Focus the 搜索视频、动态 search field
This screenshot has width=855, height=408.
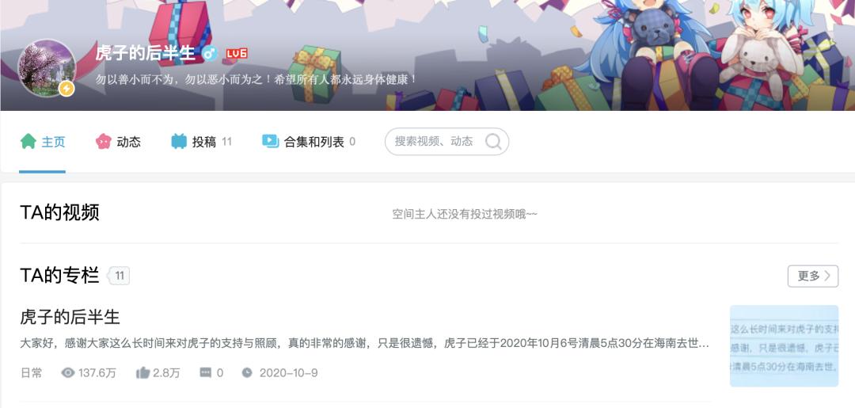pos(446,142)
